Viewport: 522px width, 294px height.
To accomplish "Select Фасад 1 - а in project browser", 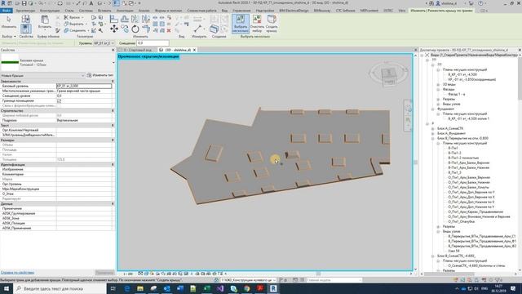I will click(x=457, y=95).
